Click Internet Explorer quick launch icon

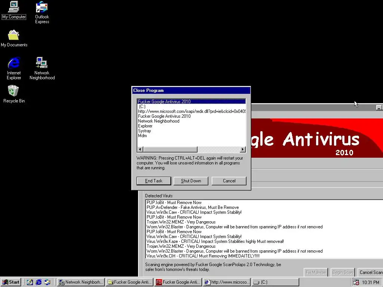[39, 282]
